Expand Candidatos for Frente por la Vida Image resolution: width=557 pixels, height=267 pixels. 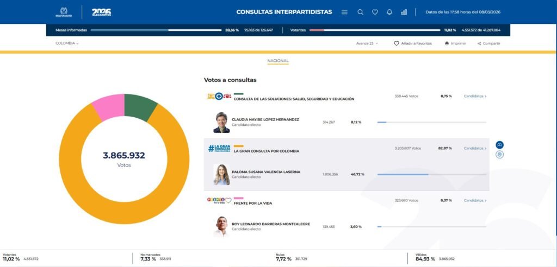(475, 201)
